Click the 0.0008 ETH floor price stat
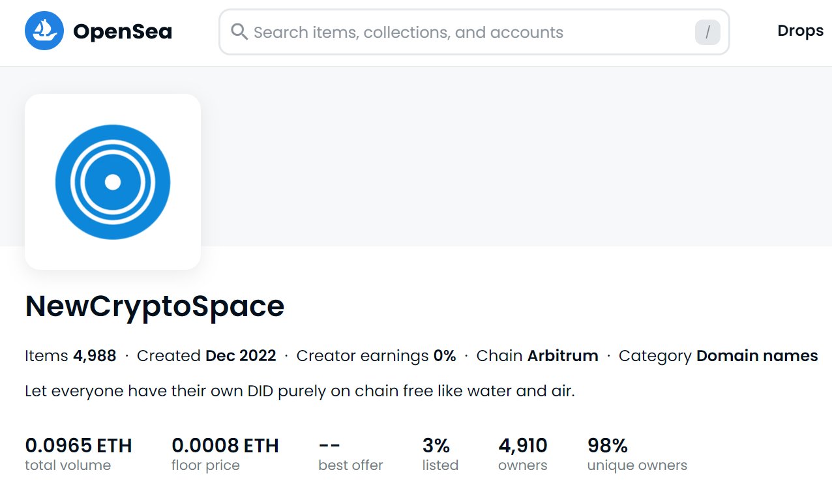832x496 pixels. [225, 454]
